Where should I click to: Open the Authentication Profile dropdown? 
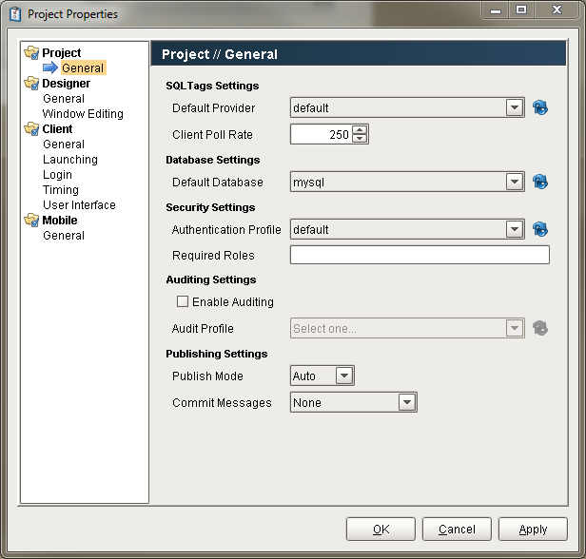515,229
